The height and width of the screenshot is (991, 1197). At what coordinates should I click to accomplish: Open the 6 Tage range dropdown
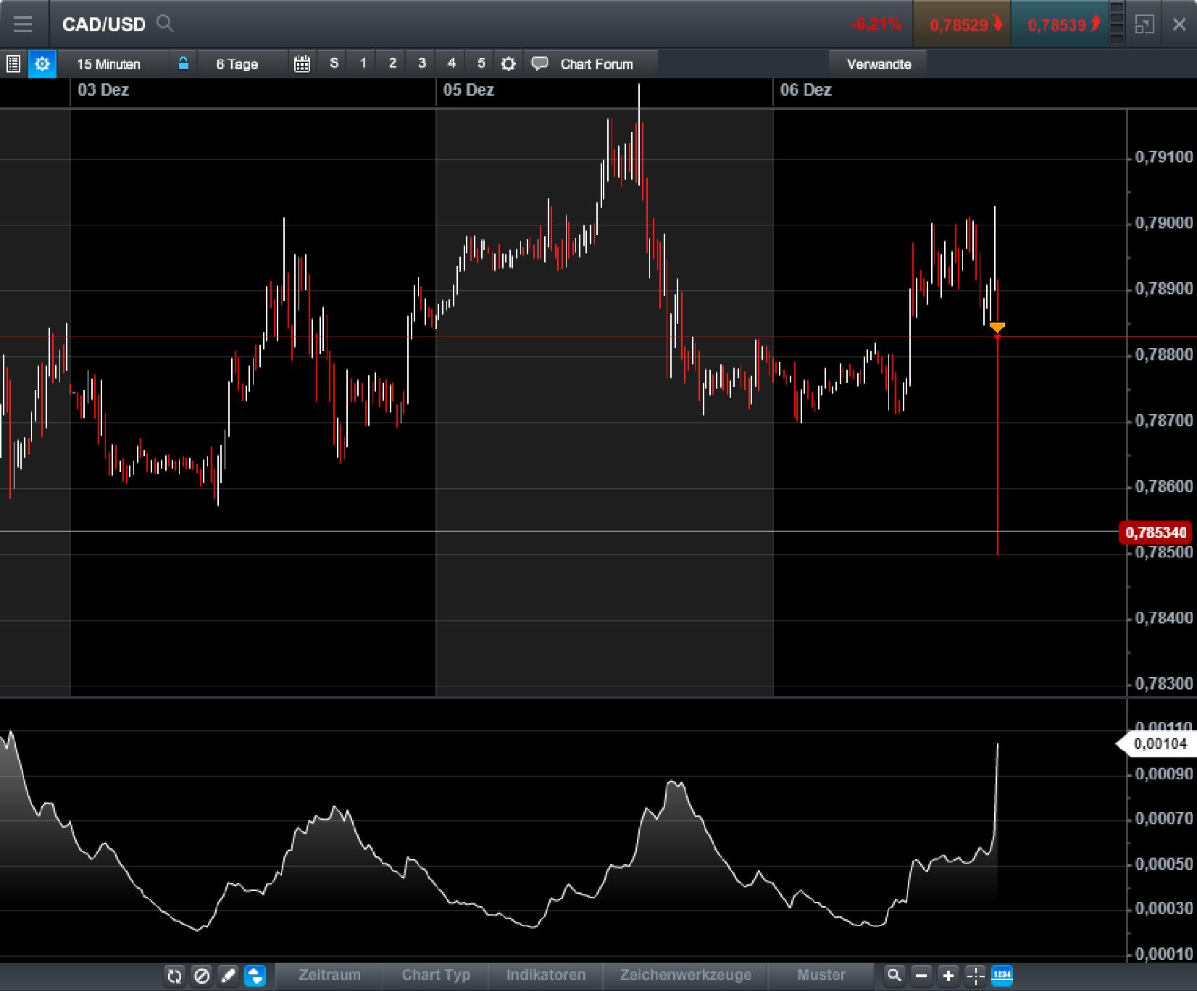[235, 64]
